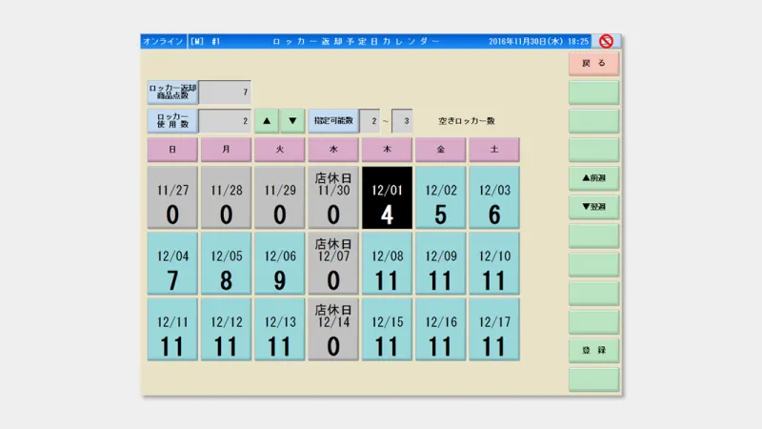Pick the 12/05 date with 8 lockers

[226, 264]
